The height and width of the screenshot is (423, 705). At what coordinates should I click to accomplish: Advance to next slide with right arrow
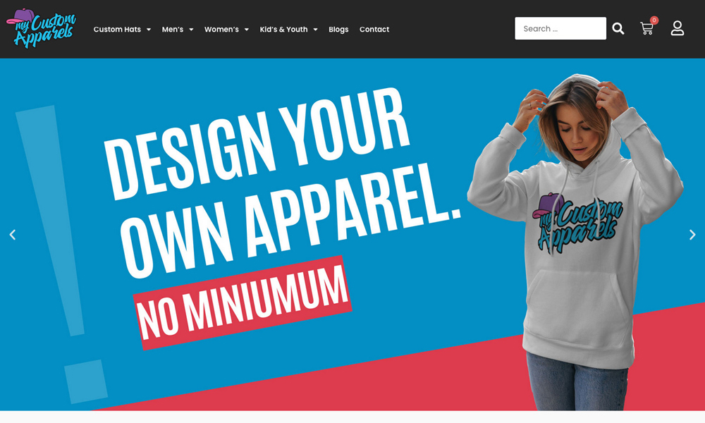[692, 235]
